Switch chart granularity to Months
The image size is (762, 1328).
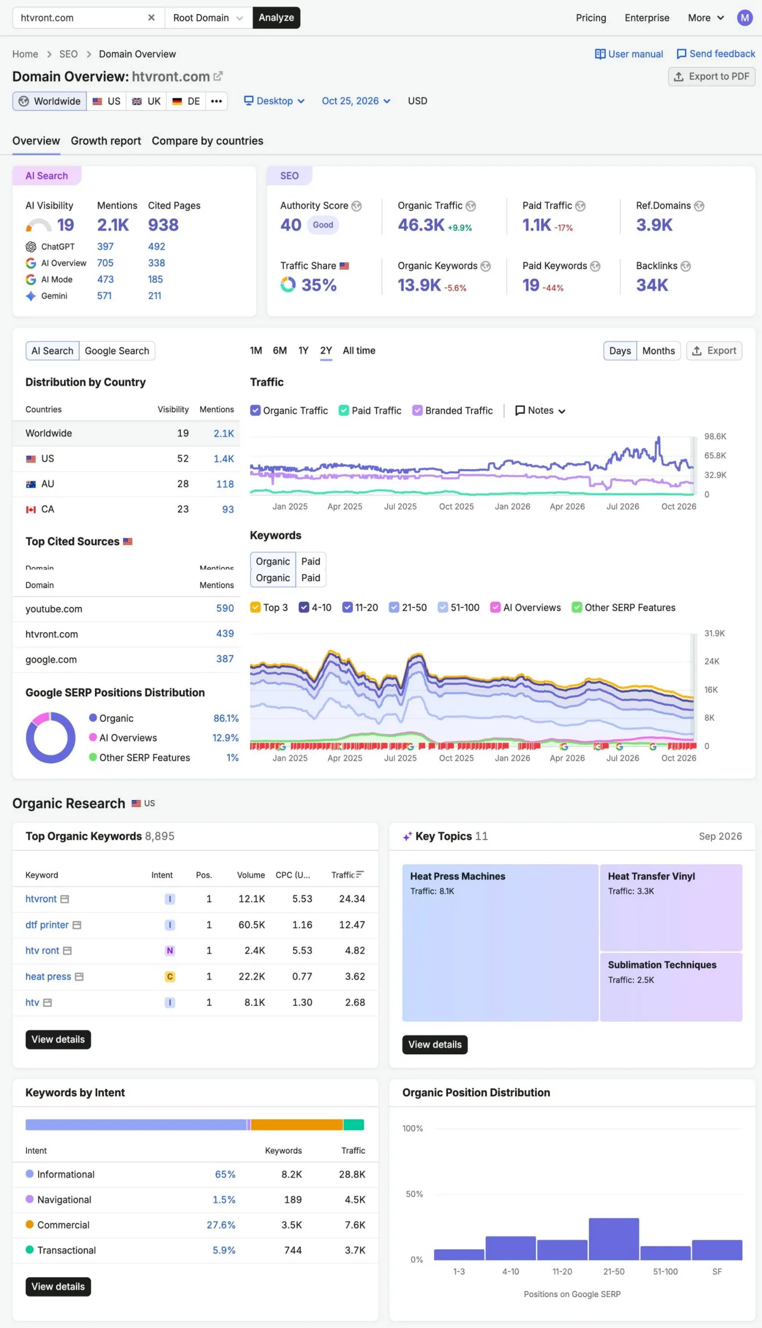(x=659, y=351)
